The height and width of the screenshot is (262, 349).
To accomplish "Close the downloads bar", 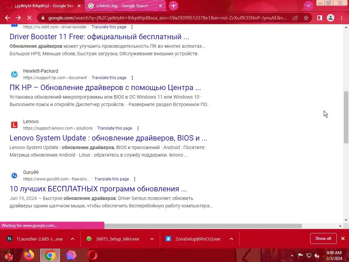I will click(x=343, y=238).
